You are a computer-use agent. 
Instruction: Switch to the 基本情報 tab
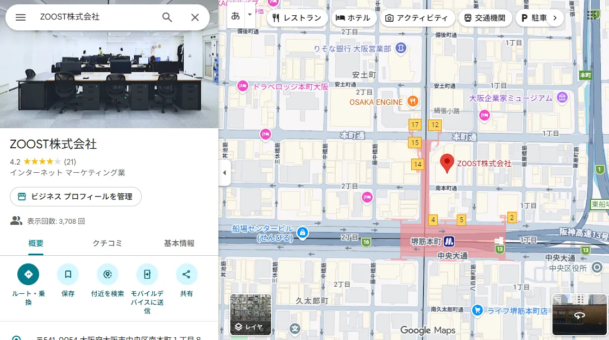(179, 243)
